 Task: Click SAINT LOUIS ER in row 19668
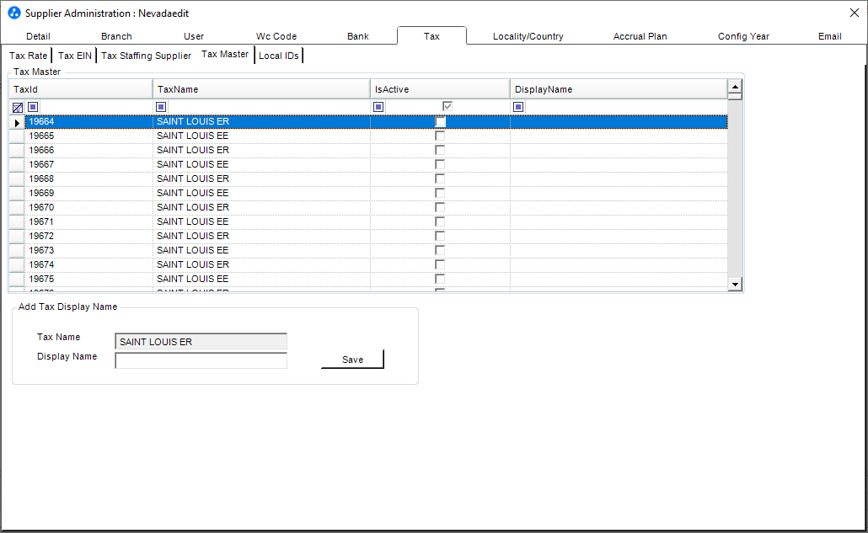pos(193,179)
